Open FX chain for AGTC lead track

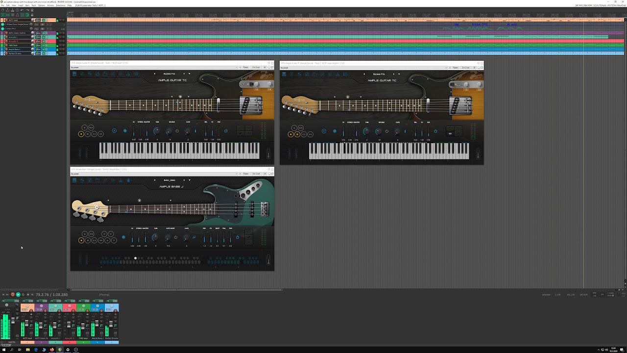44,20
